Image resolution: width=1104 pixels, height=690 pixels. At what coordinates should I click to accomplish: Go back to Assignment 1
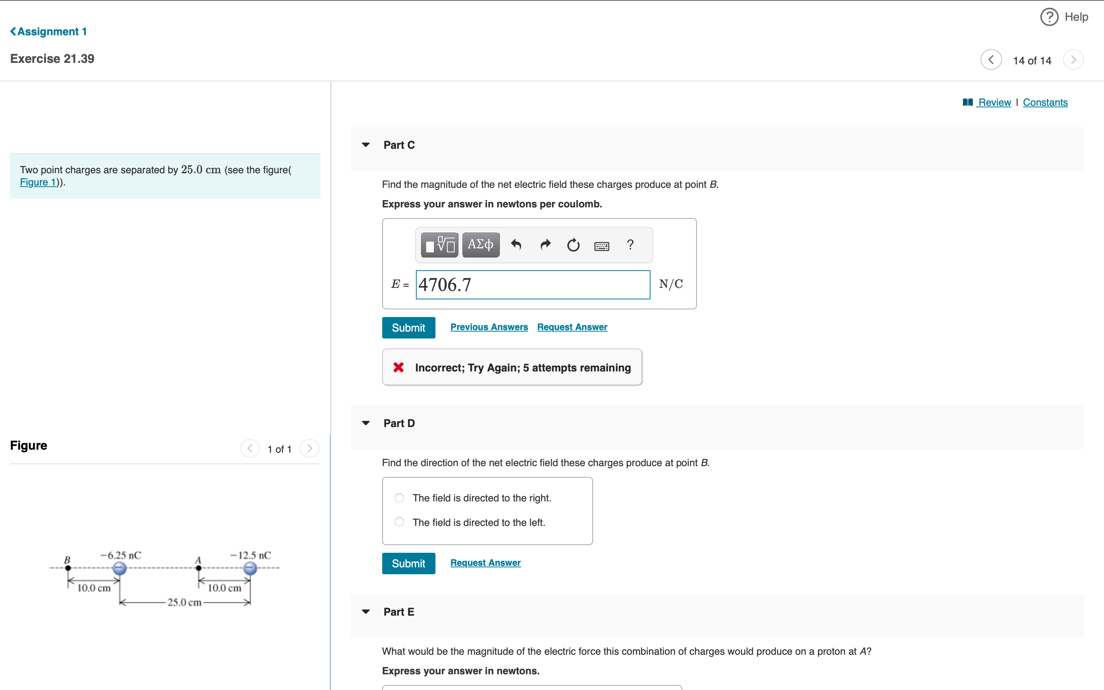coord(49,31)
